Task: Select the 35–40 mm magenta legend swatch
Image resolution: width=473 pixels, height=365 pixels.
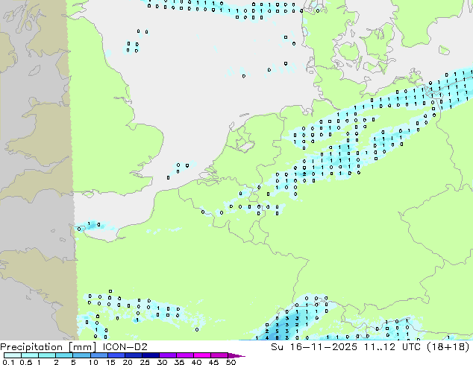Action: click(x=185, y=355)
